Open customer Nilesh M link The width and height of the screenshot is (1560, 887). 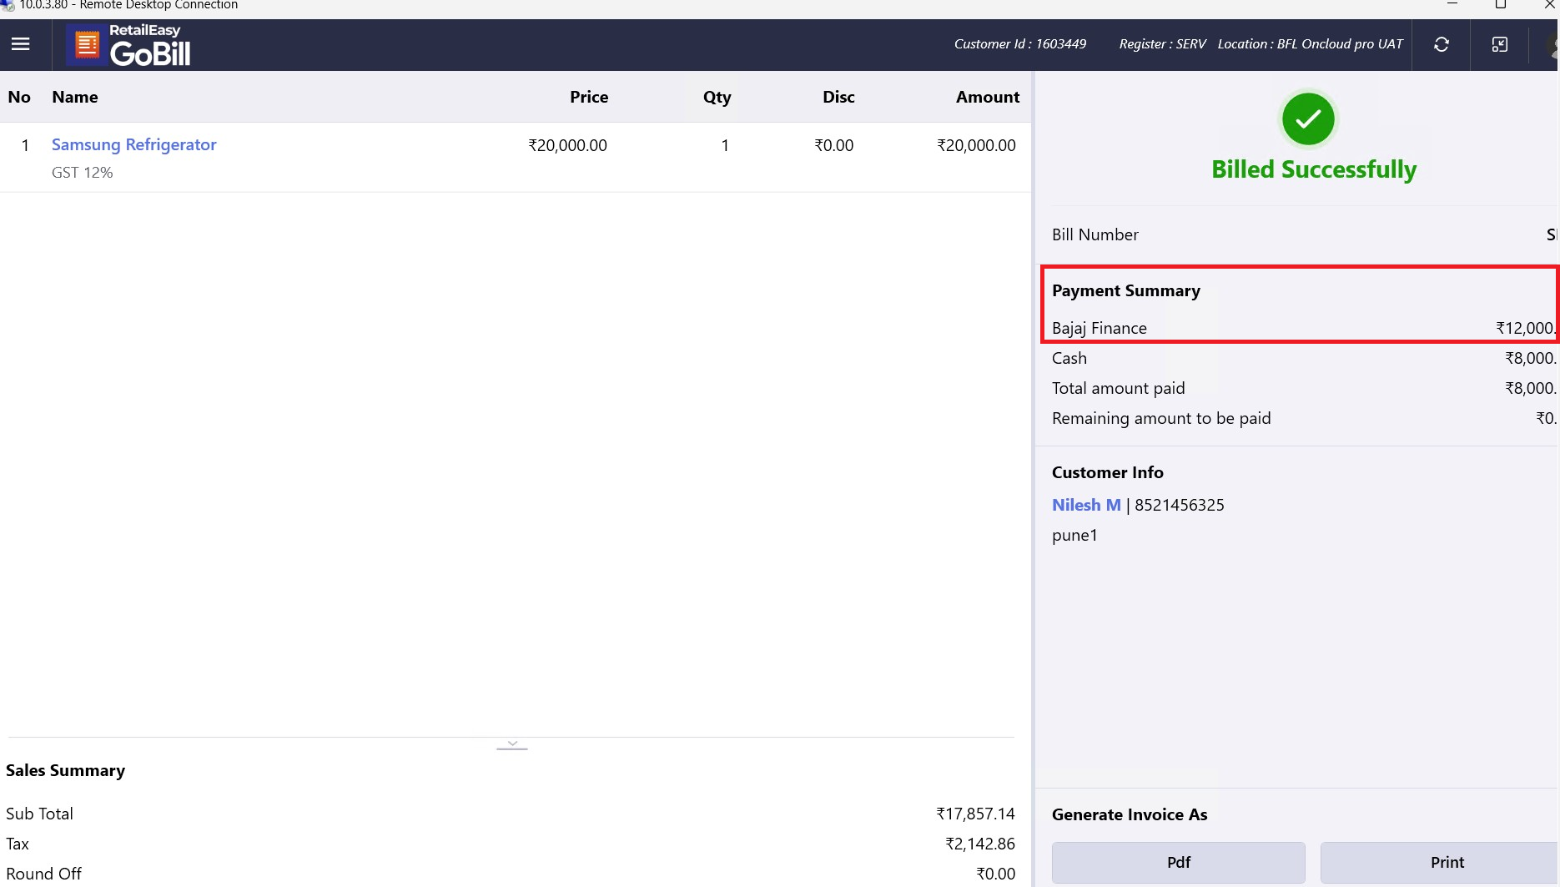coord(1086,505)
